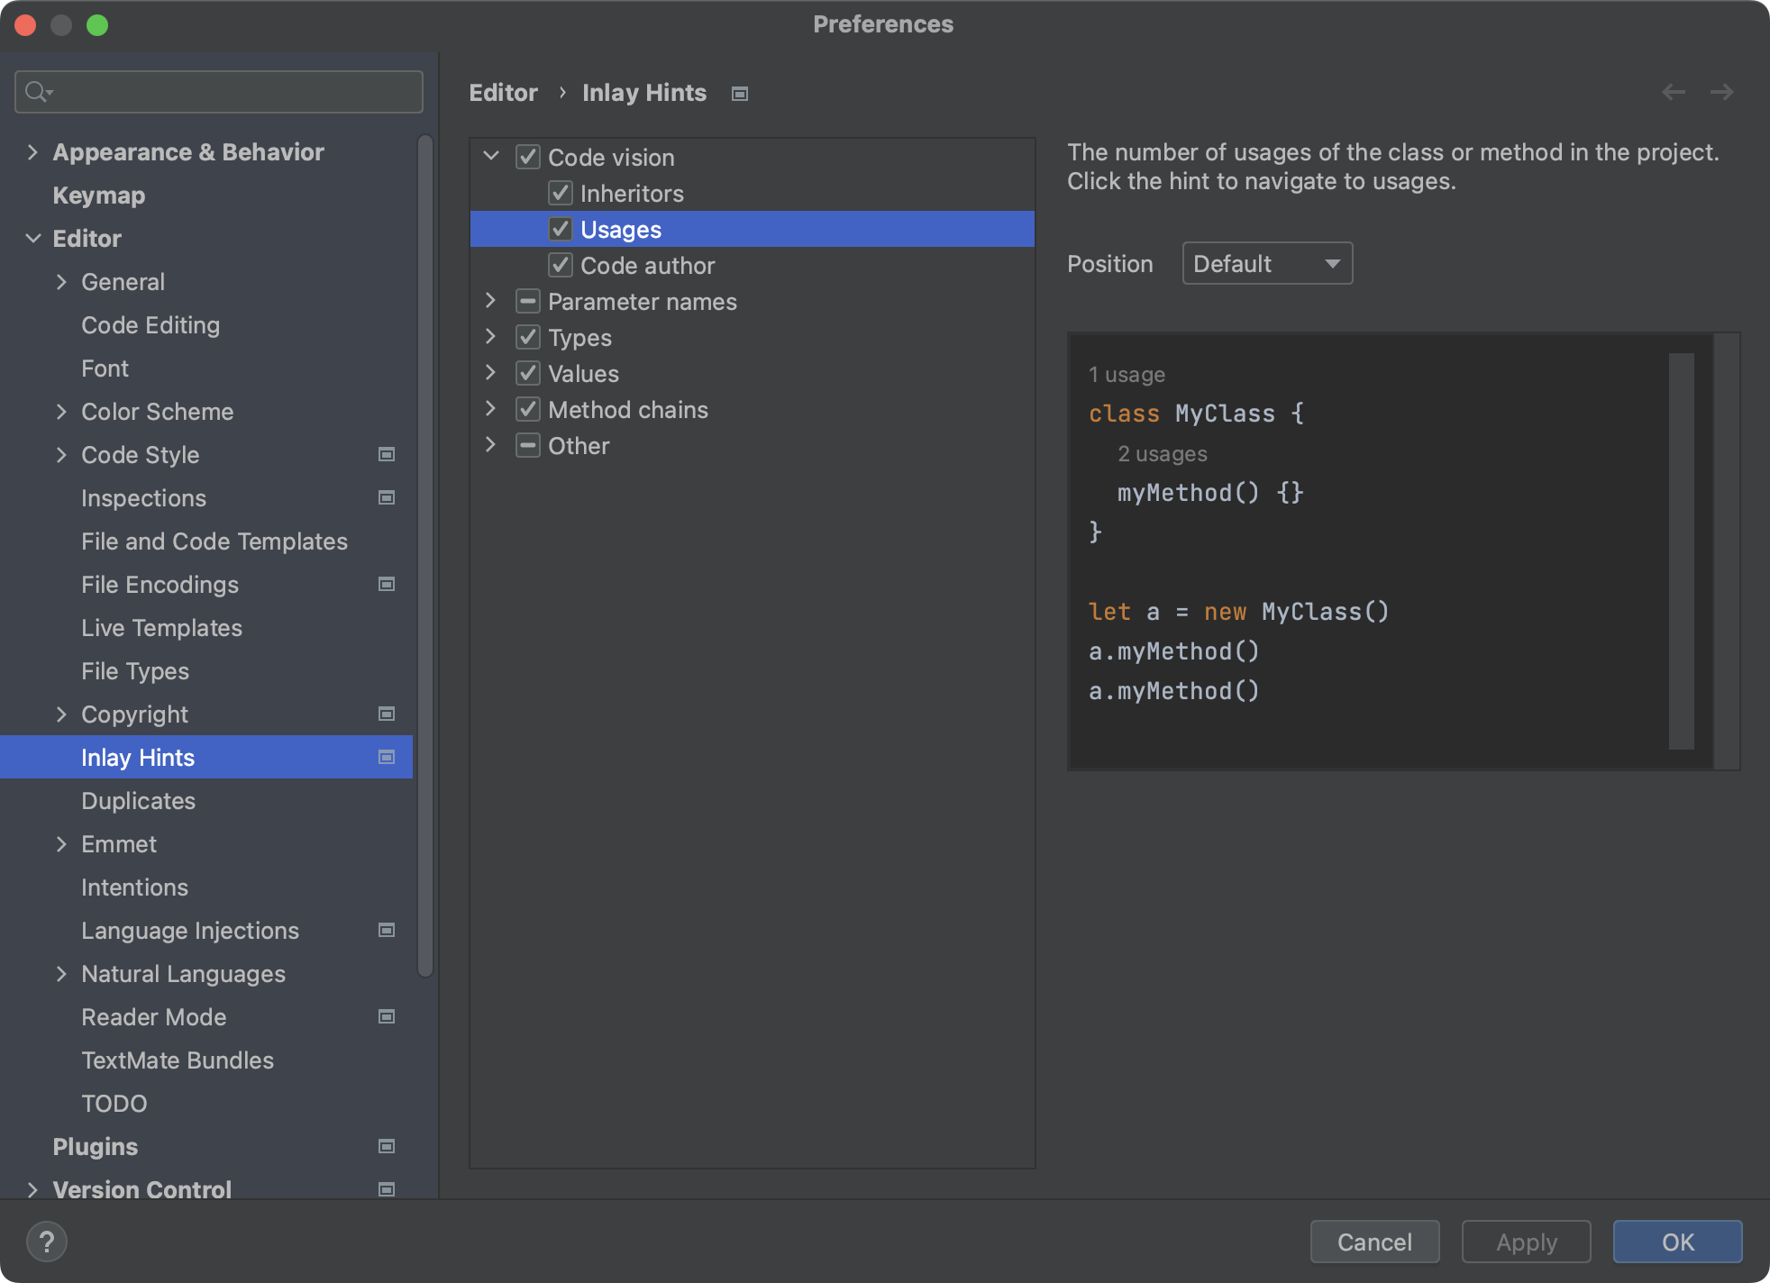
Task: Toggle the Code author checkbox
Action: pos(561,265)
